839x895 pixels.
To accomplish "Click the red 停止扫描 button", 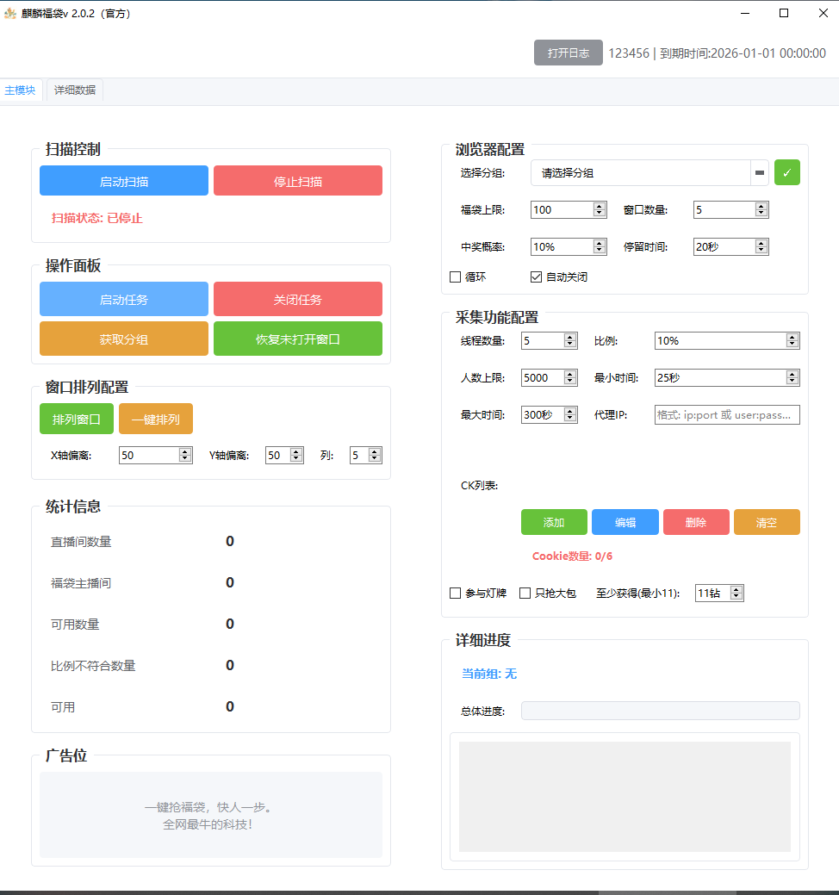I will (298, 181).
